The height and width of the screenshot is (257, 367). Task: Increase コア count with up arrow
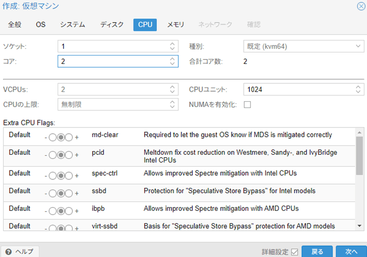click(x=172, y=59)
